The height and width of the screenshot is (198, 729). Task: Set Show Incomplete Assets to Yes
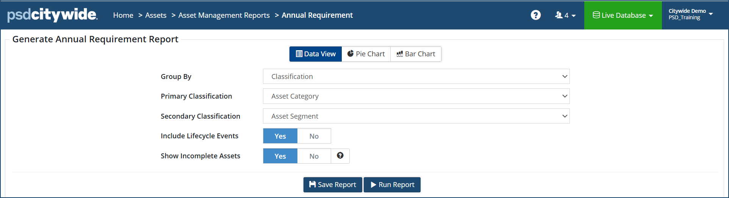tap(280, 156)
